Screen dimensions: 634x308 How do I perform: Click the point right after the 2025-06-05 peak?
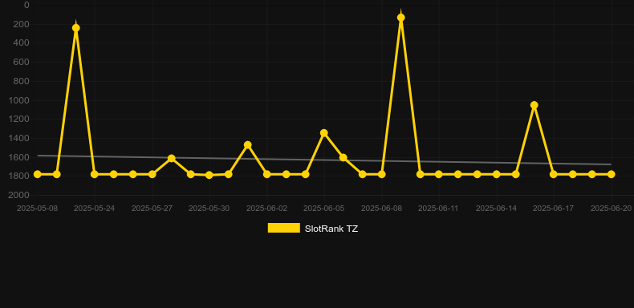[343, 158]
